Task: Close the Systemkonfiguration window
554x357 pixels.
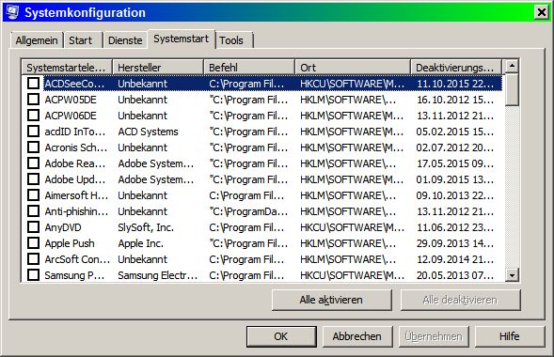Action: 541,13
